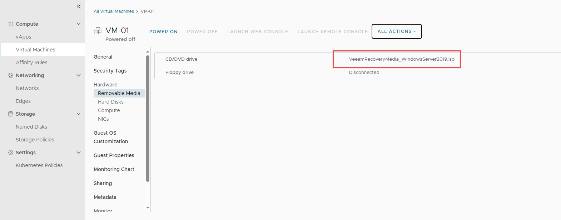Collapse the Settings section chevron
The image size is (561, 220).
point(79,152)
